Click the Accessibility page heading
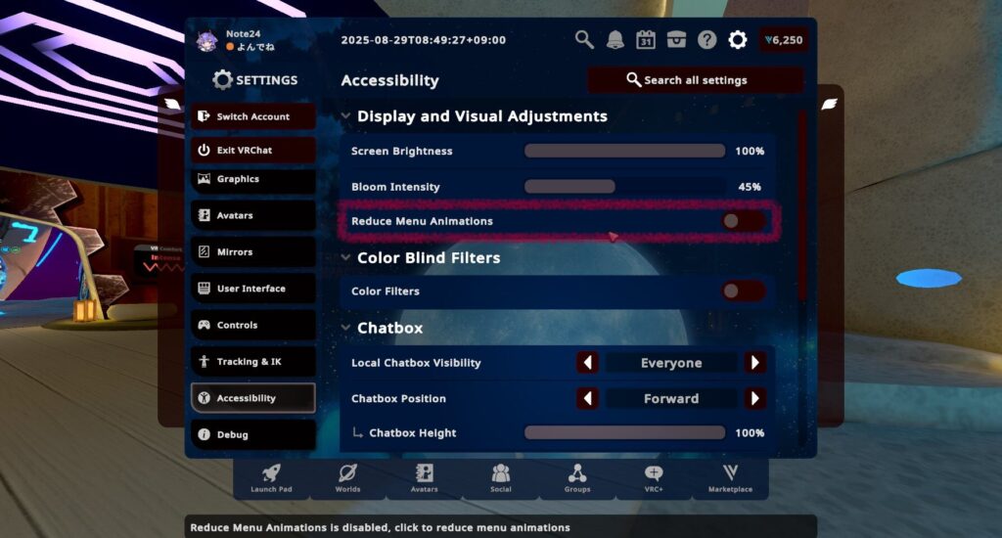1002x538 pixels. tap(389, 80)
